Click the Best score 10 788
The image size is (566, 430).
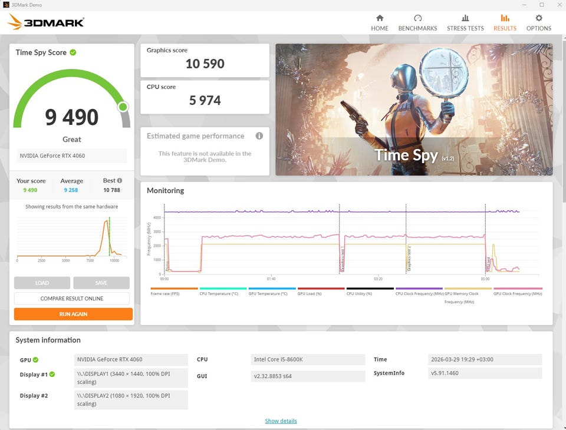[111, 190]
